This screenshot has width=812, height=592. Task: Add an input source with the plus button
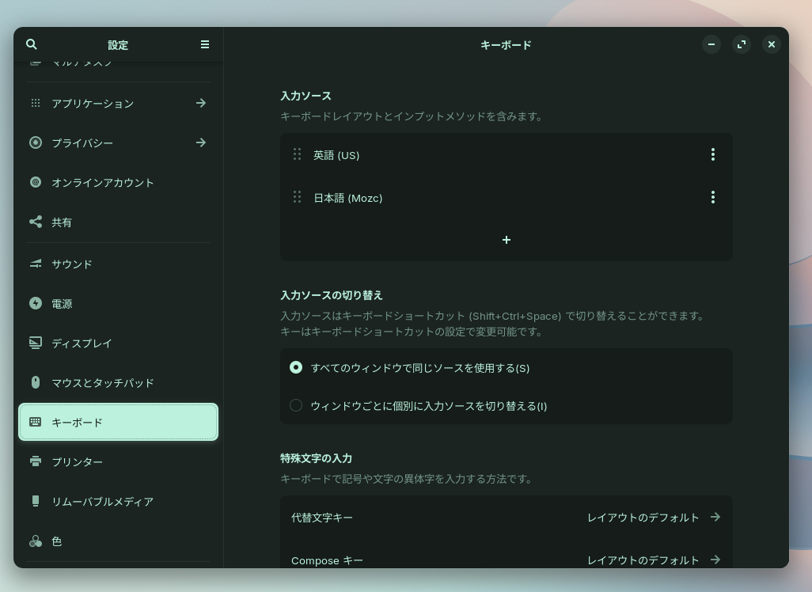[507, 240]
